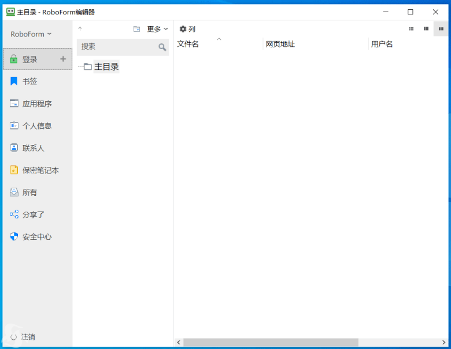Open the 应用程序 applications category
The image size is (451, 349).
click(x=38, y=103)
